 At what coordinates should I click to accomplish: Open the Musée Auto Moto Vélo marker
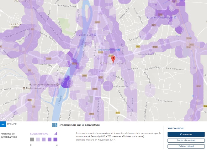[57, 84]
